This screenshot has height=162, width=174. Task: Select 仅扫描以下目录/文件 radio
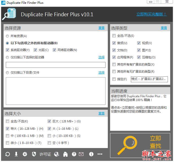click(7, 73)
